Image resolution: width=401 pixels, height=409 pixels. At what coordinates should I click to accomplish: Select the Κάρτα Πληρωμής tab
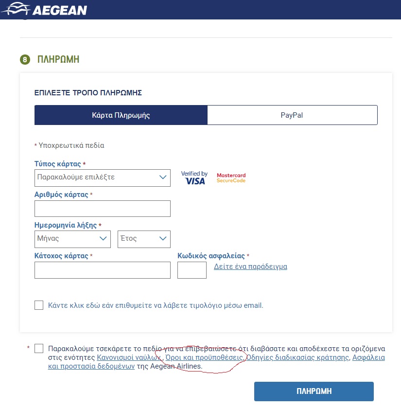pos(121,115)
